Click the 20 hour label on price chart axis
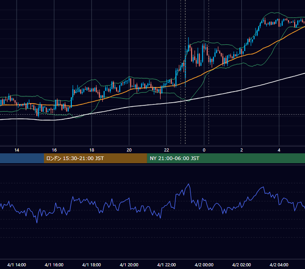Viewport: 305px width, 269px height. pos(129,150)
